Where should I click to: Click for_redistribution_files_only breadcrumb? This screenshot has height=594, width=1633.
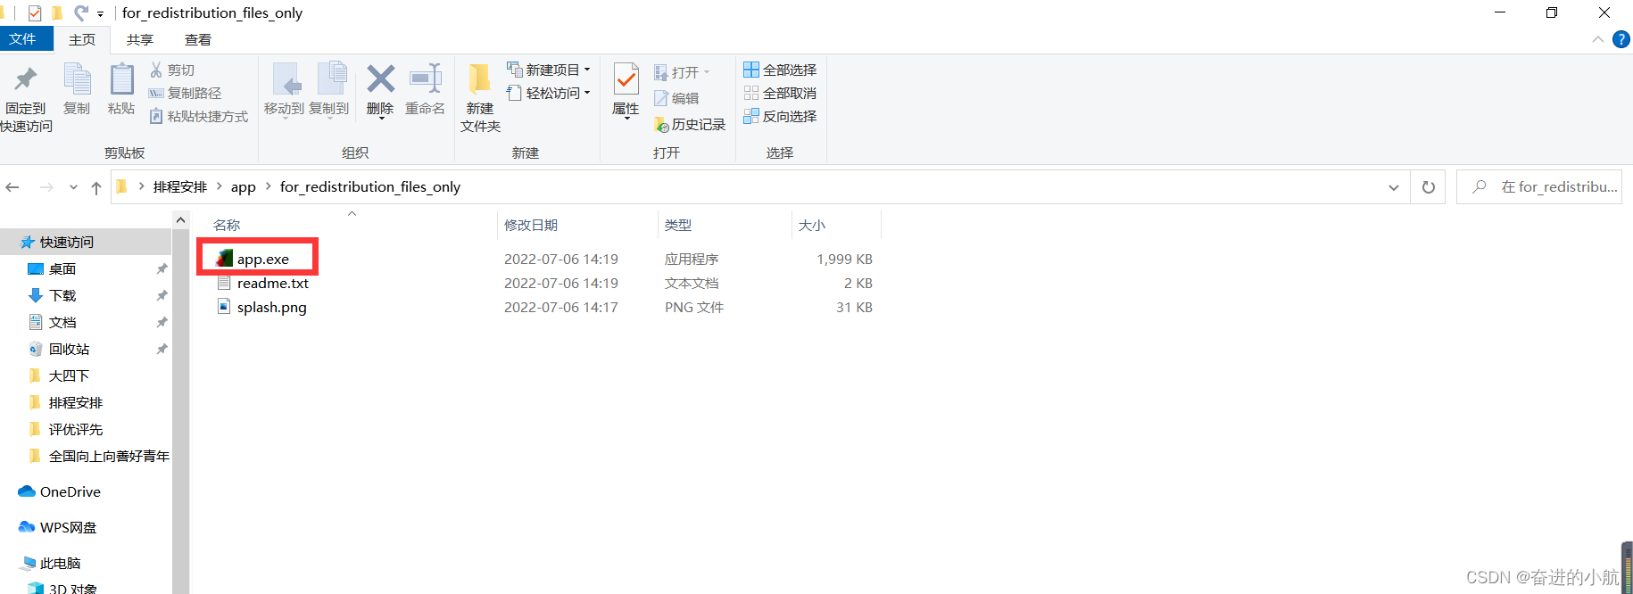pyautogui.click(x=370, y=187)
